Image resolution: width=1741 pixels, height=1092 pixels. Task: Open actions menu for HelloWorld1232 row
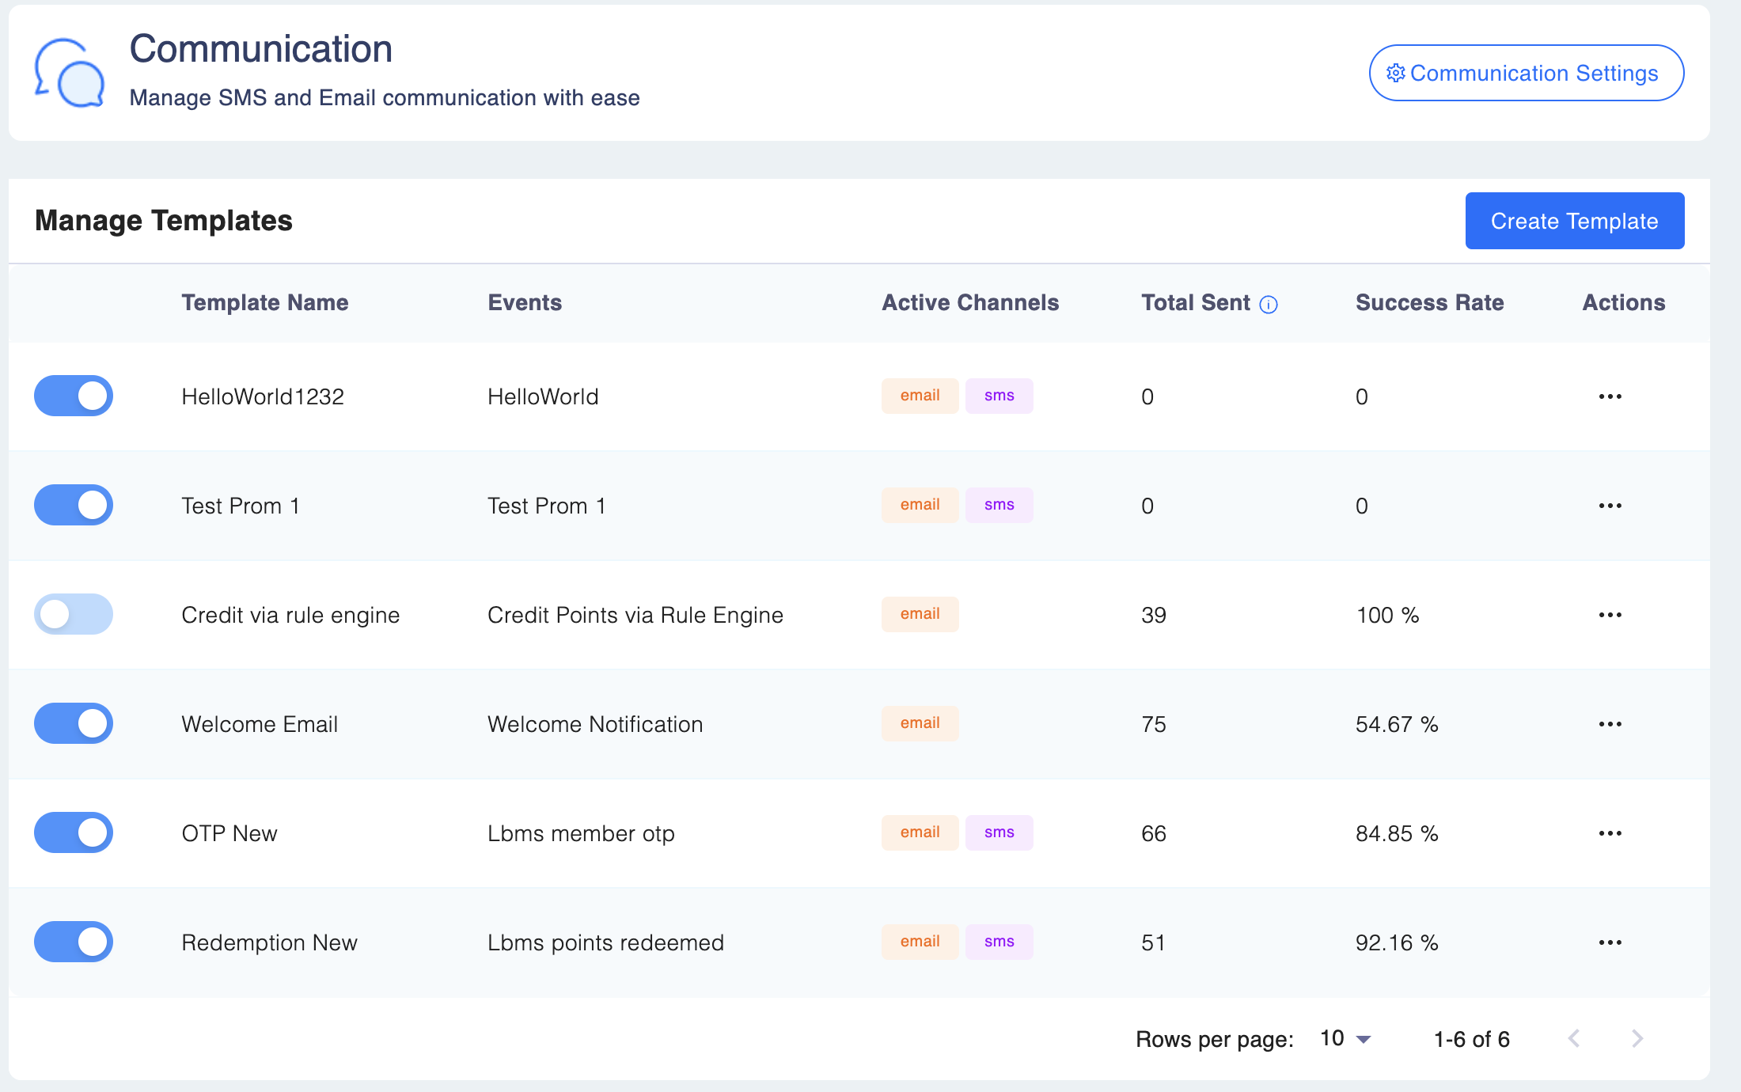pos(1610,396)
